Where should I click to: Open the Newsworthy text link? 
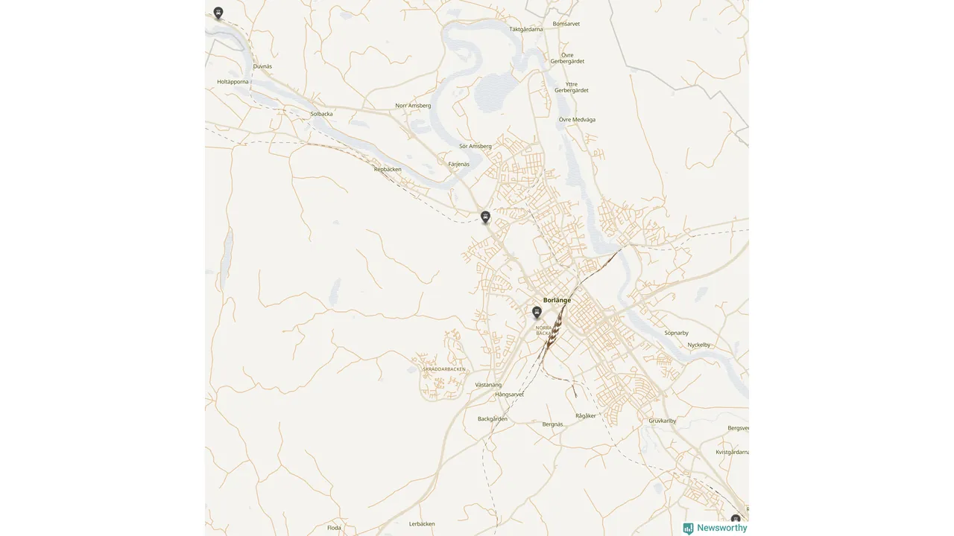pos(721,528)
